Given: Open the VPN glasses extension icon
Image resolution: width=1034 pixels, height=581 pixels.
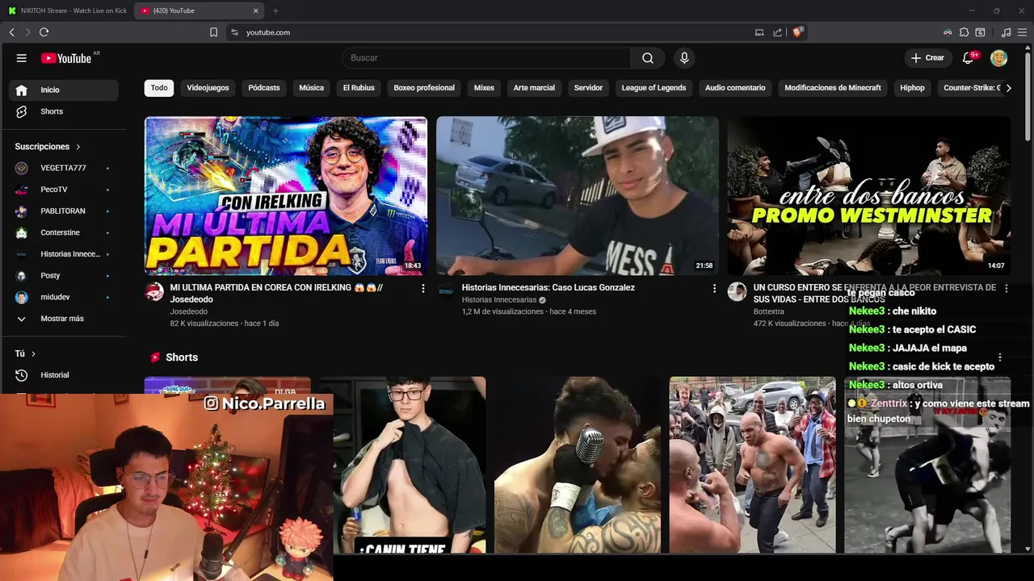Looking at the screenshot, I should pyautogui.click(x=948, y=32).
